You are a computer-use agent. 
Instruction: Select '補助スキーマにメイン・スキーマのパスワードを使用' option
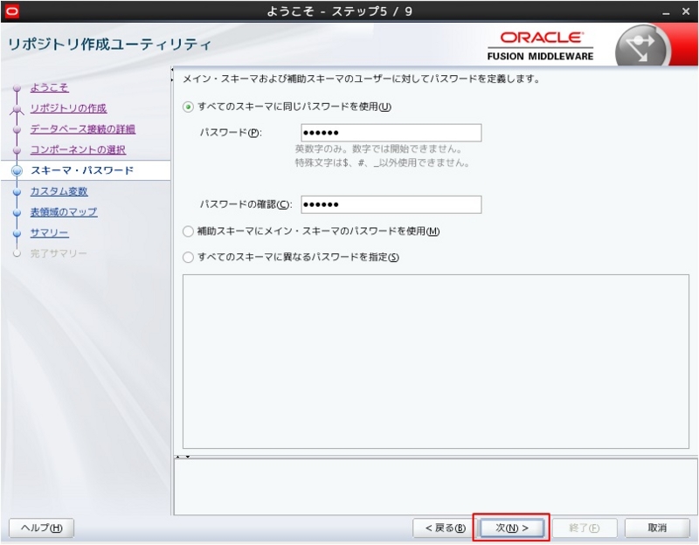(188, 231)
